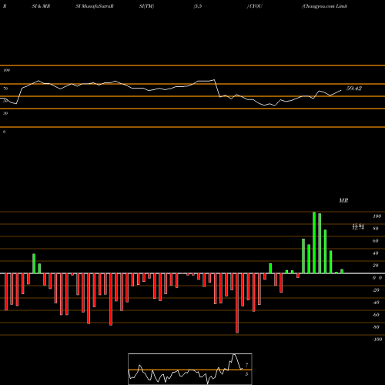Click the 59.42 RSI value label
Screen dimensions: 385x385
coord(354,89)
